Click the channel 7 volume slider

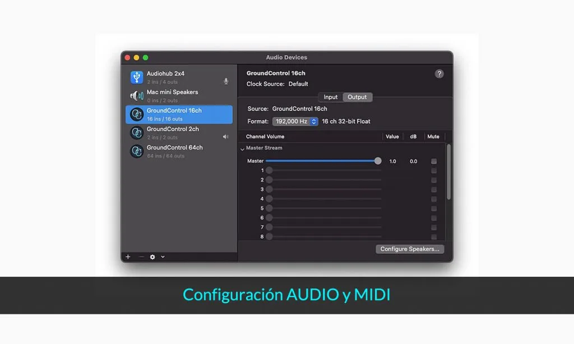[323, 227]
